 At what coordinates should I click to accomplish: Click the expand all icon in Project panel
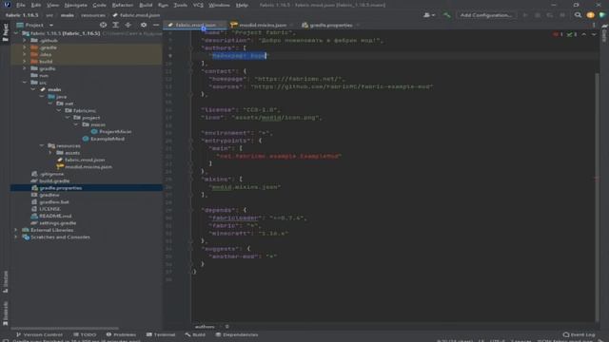[x=116, y=25]
